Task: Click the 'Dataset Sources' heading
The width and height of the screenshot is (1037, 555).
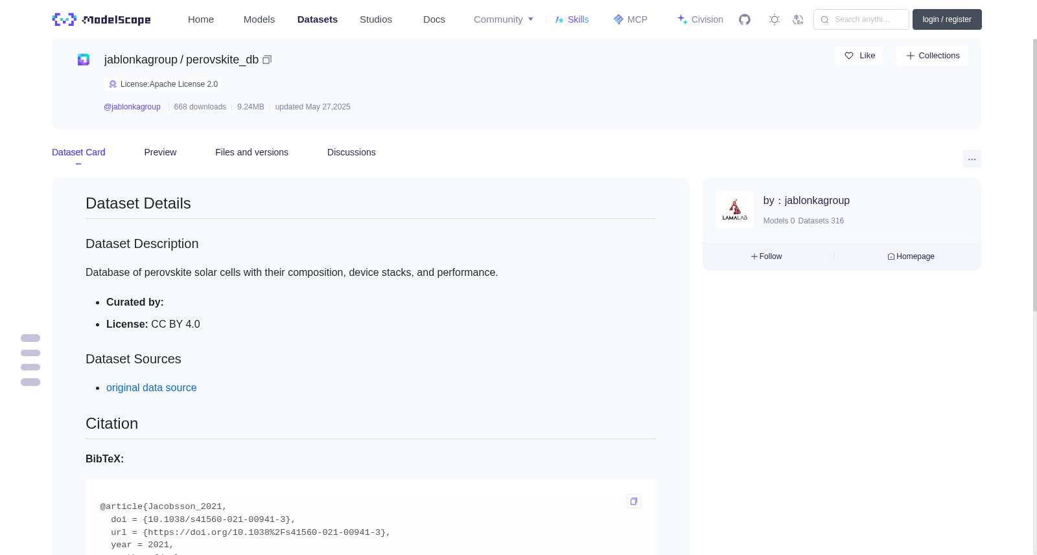Action: (x=134, y=359)
